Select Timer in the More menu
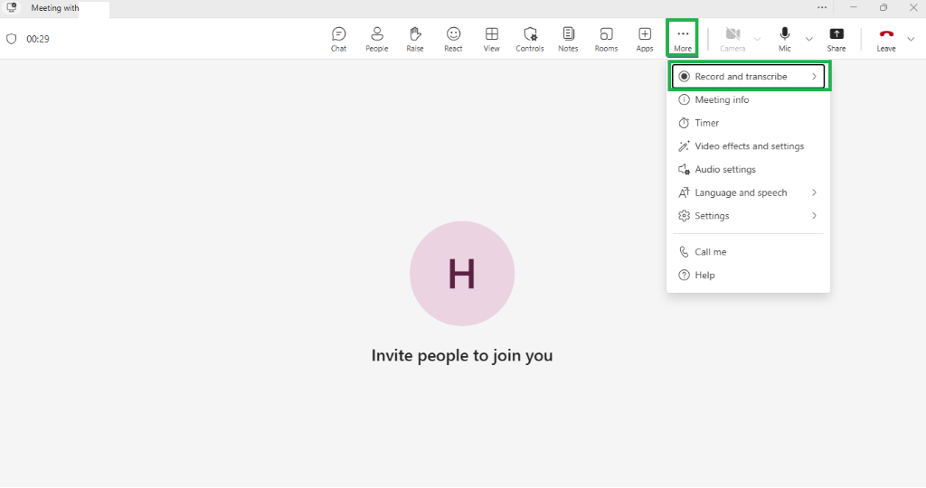This screenshot has width=926, height=488. pos(749,123)
